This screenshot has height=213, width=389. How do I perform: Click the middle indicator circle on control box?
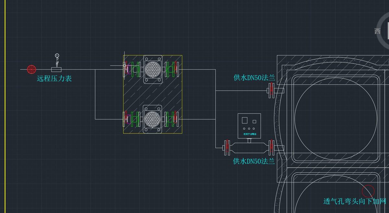249,129
